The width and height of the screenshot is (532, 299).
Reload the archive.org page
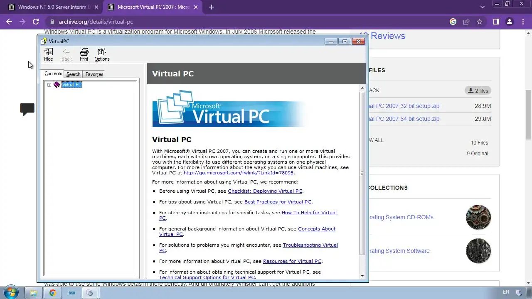pyautogui.click(x=36, y=22)
